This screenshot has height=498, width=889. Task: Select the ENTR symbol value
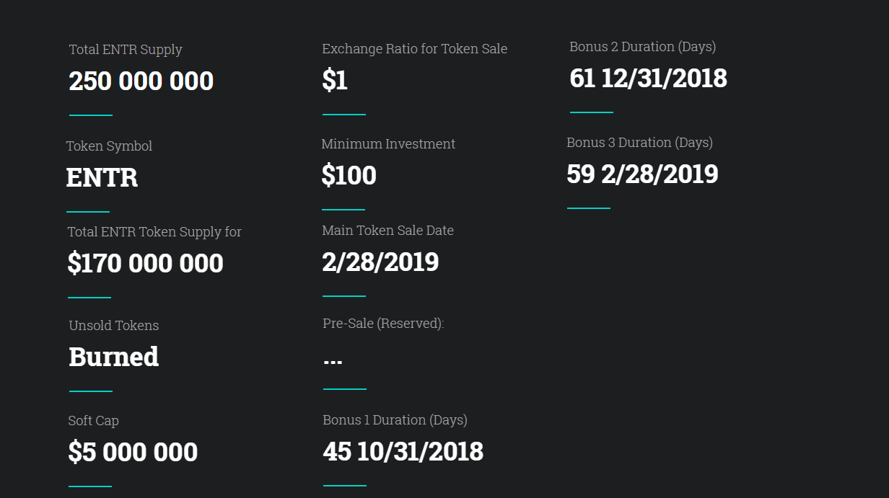[x=102, y=177]
